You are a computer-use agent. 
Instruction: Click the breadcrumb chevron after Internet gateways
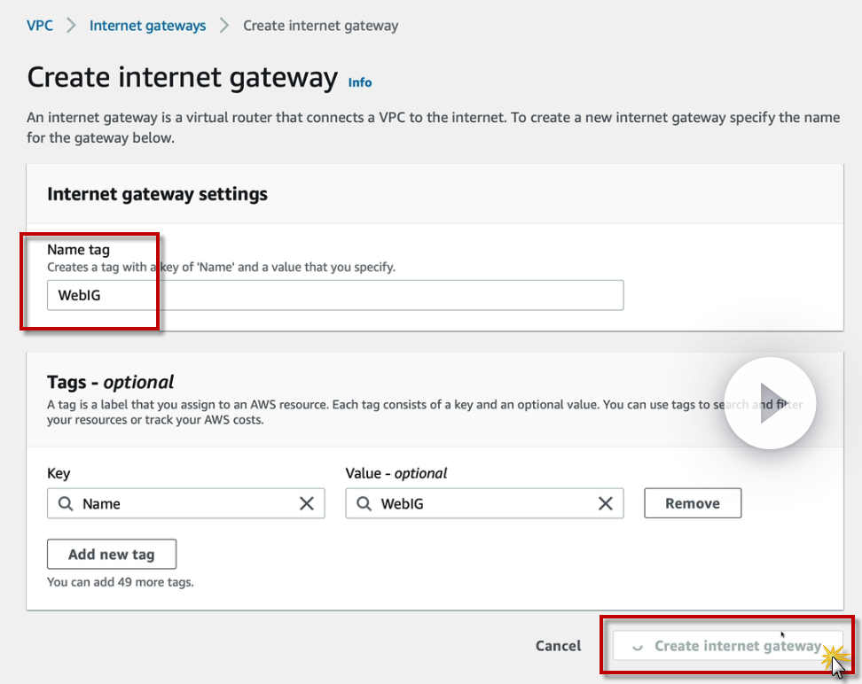pos(224,26)
